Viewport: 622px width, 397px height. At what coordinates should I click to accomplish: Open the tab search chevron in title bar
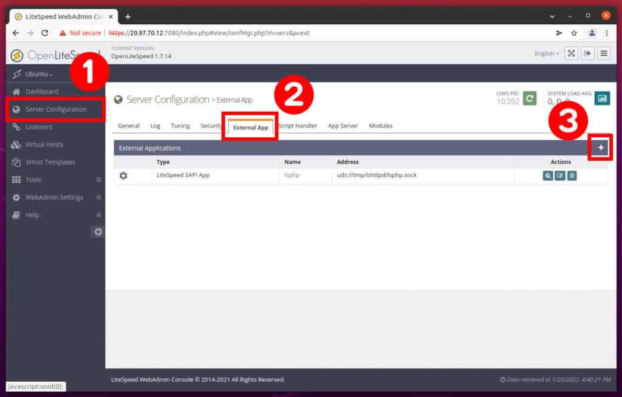click(x=552, y=16)
